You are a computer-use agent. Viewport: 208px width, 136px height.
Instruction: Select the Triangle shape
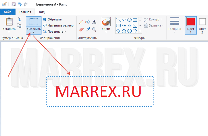coord(129,25)
